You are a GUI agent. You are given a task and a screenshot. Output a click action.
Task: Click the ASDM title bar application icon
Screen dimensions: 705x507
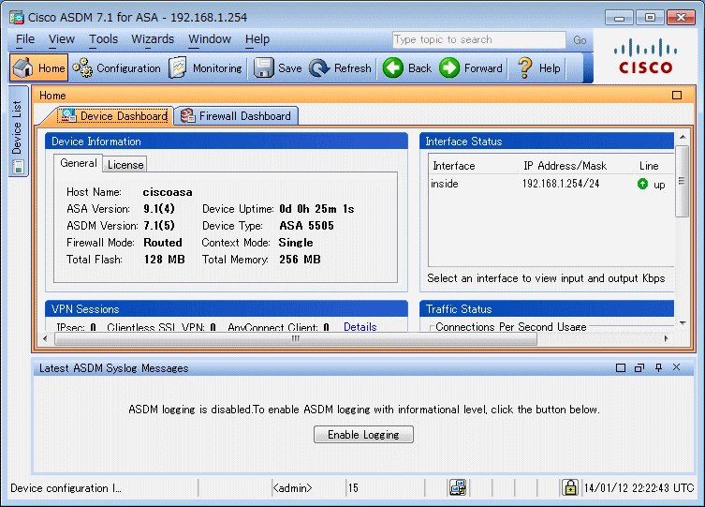17,18
